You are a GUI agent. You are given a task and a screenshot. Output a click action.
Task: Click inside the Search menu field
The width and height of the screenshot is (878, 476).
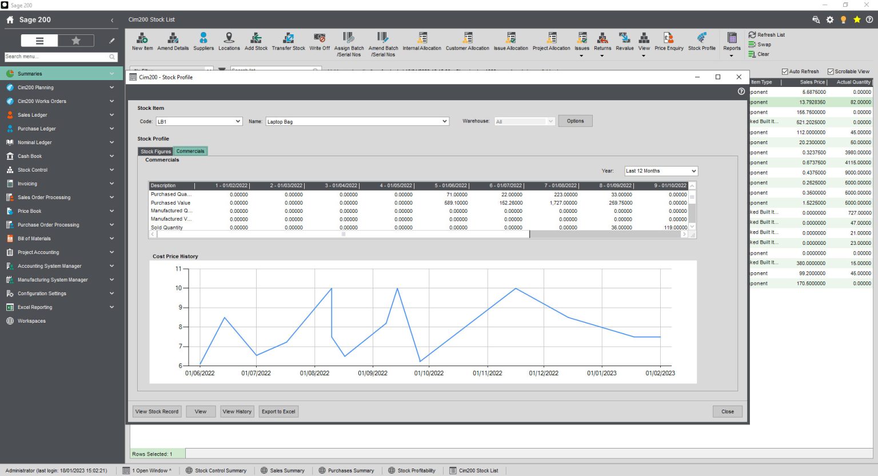57,57
